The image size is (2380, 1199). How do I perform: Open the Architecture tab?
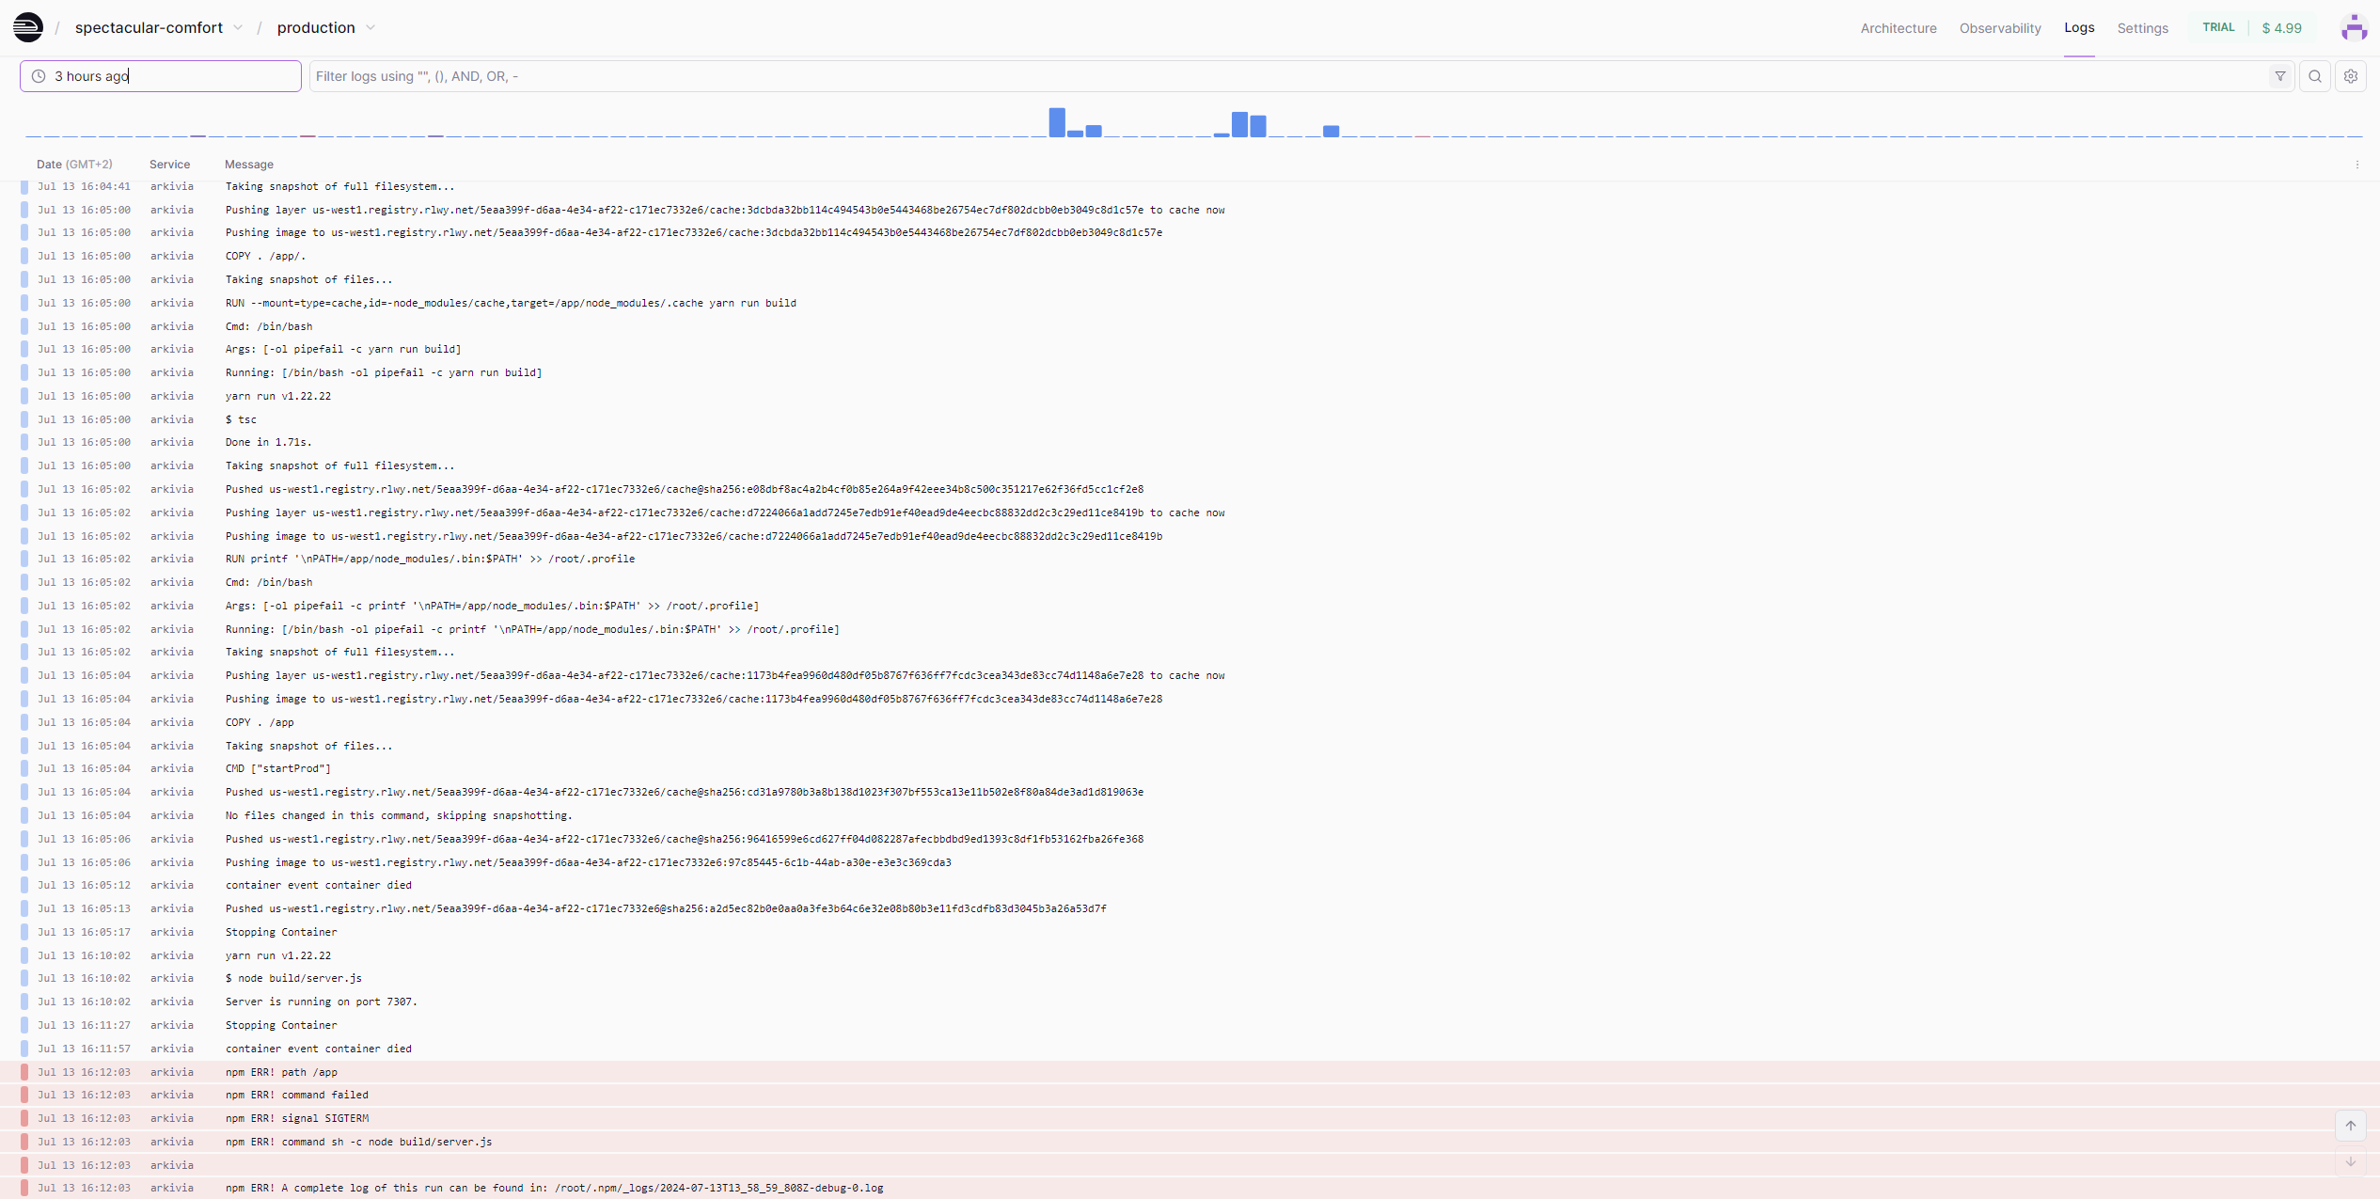[x=1898, y=28]
